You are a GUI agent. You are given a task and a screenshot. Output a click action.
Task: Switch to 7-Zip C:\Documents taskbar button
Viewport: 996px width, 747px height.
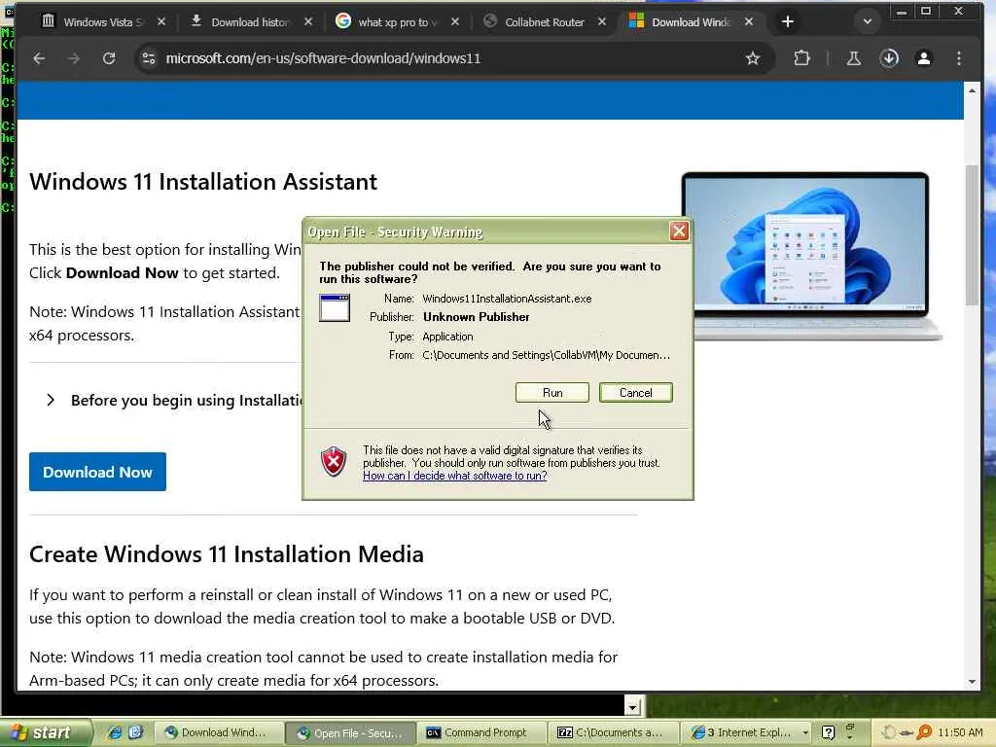613,733
